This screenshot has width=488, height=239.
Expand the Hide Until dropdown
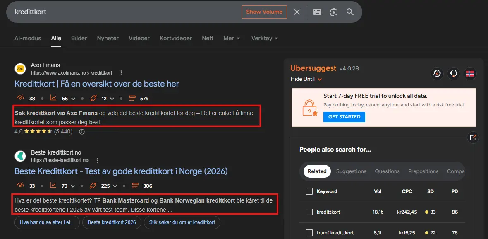pos(306,79)
